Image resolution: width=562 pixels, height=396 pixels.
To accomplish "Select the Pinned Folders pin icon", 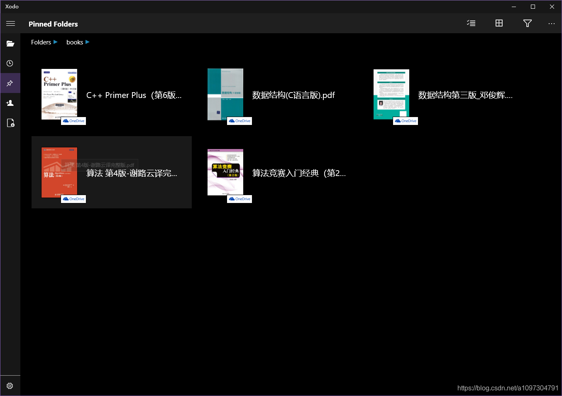I will [x=10, y=83].
